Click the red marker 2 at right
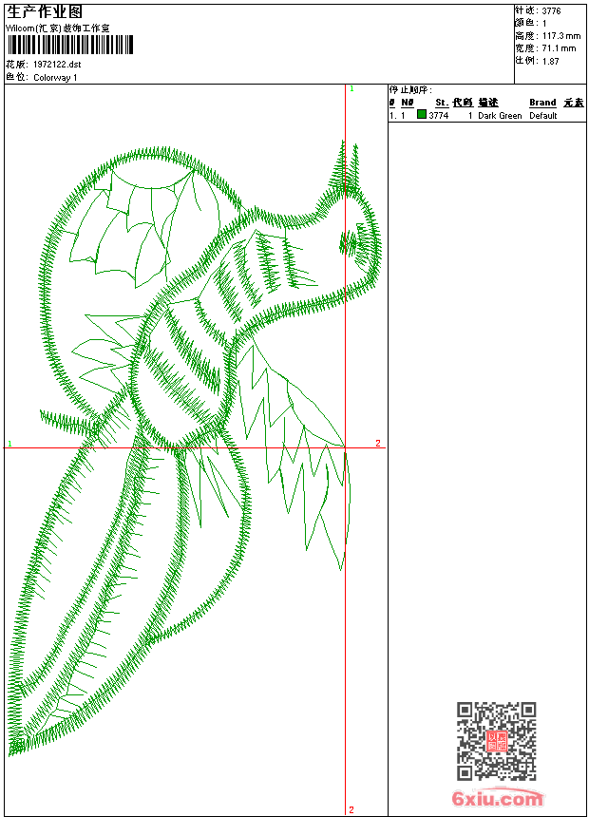 pos(377,444)
